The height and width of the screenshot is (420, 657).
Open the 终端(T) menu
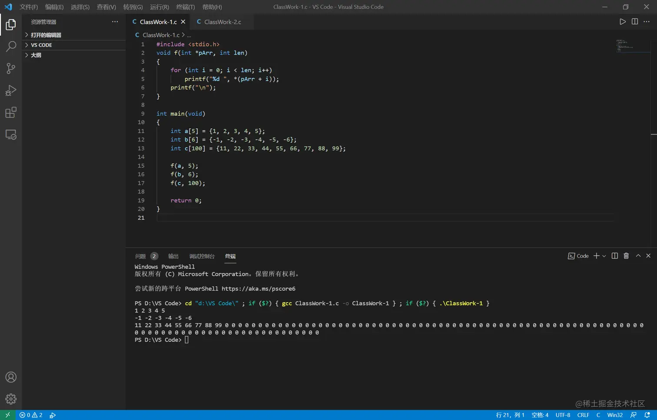click(186, 7)
